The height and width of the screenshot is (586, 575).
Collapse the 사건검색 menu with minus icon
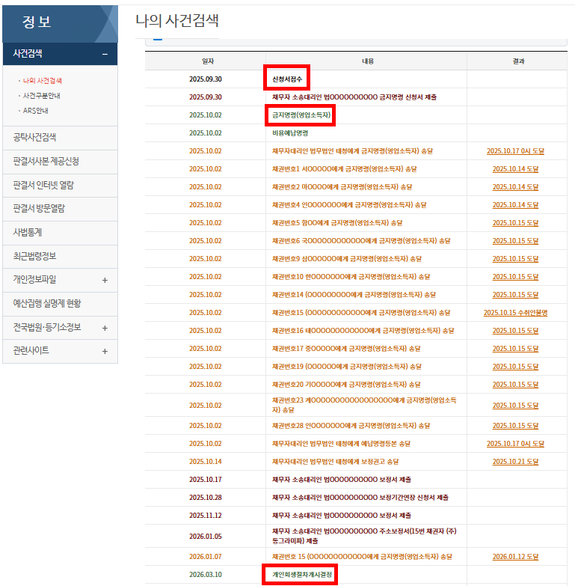[105, 54]
